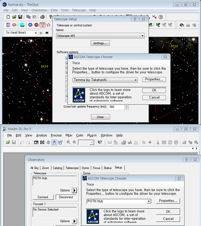Toggle the blue equatorial grid icon

[30, 25]
